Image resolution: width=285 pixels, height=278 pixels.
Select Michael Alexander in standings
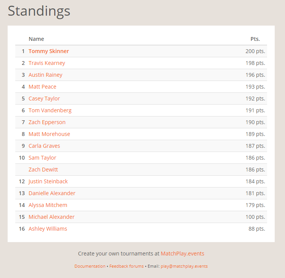click(x=52, y=217)
